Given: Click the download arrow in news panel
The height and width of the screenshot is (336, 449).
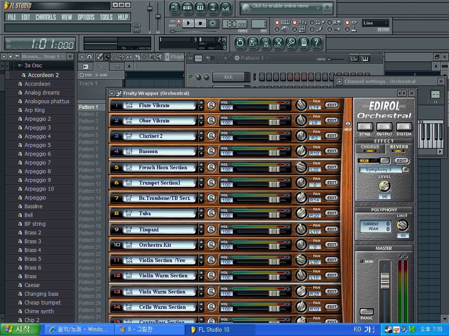Looking at the screenshot, I should click(327, 8).
